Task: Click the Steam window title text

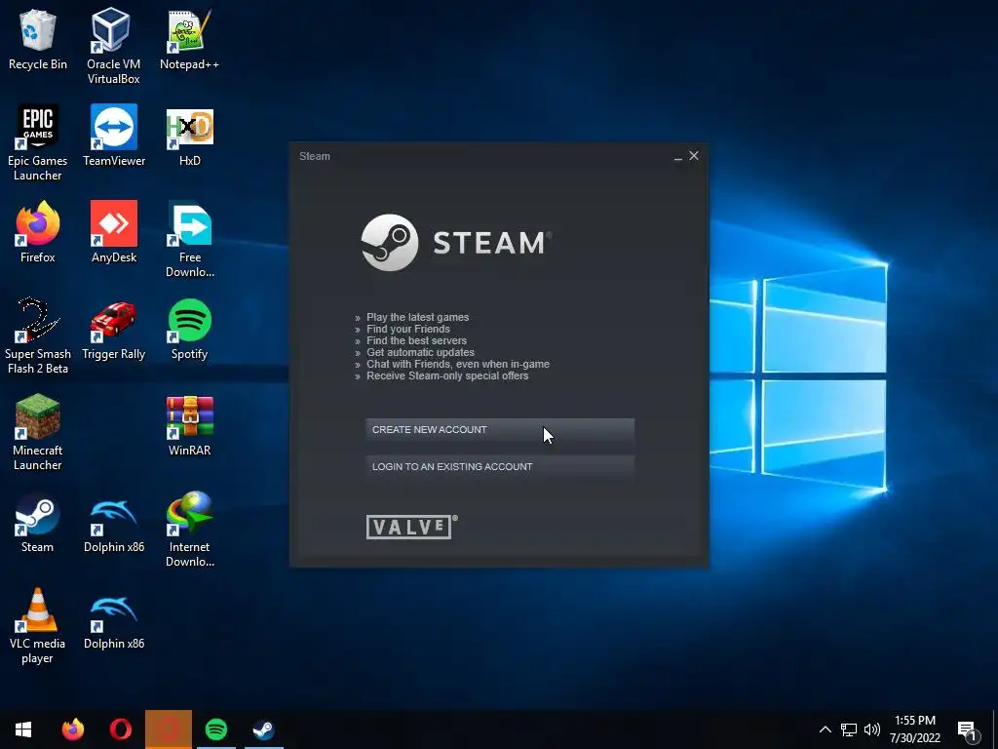Action: [x=315, y=156]
